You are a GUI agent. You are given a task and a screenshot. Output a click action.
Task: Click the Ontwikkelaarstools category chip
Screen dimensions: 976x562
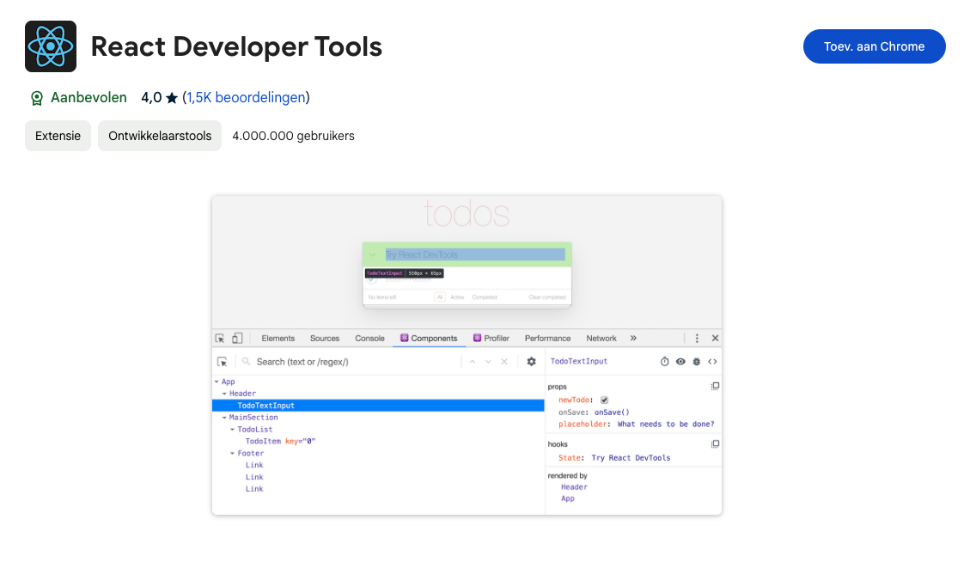tap(160, 136)
